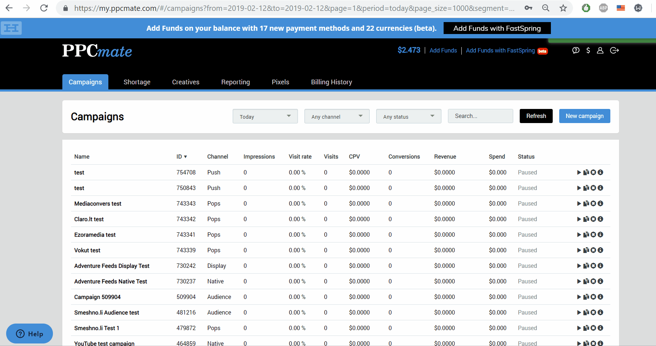The image size is (656, 346).
Task: Click the New campaign button
Action: coord(584,116)
